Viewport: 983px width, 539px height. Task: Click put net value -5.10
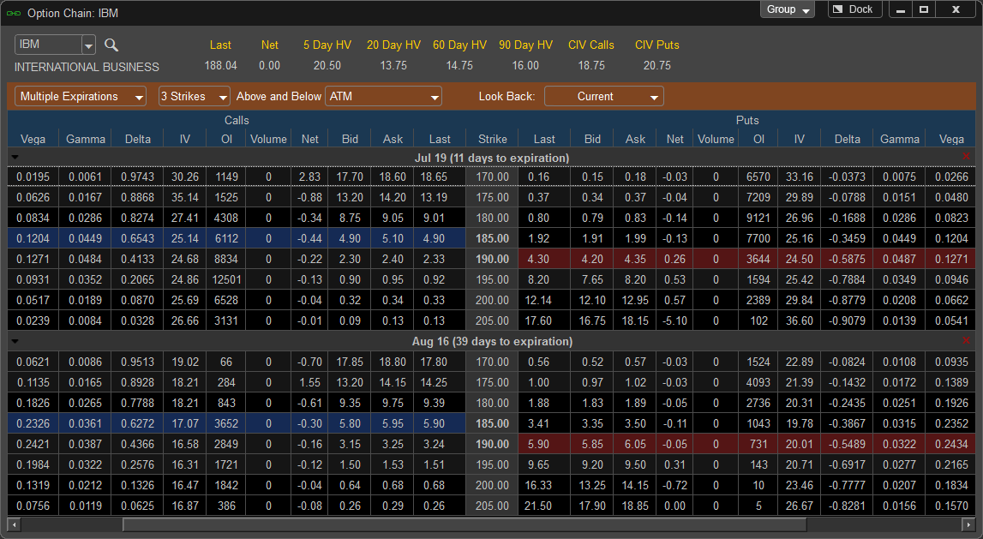coord(674,320)
